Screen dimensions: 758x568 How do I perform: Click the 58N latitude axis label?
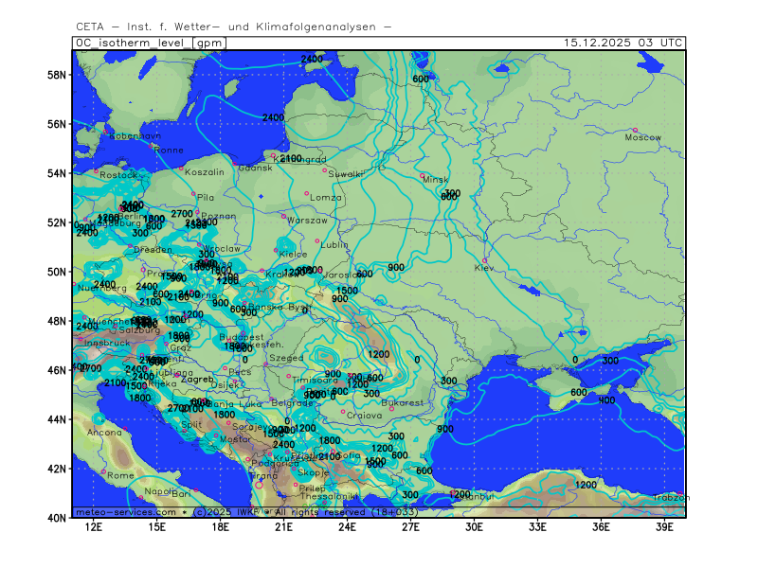tap(59, 76)
